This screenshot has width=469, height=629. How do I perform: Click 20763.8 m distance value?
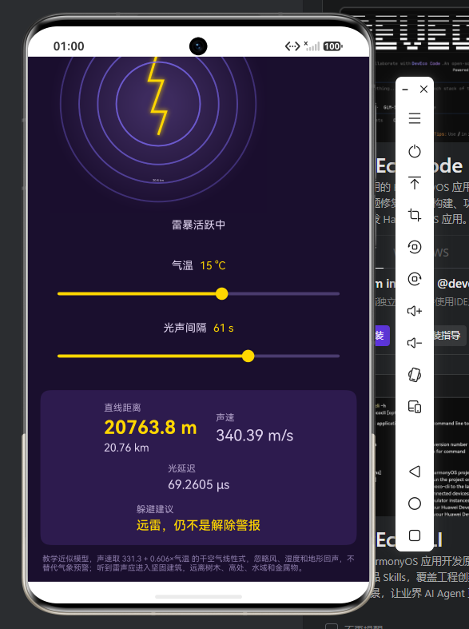[x=150, y=428]
